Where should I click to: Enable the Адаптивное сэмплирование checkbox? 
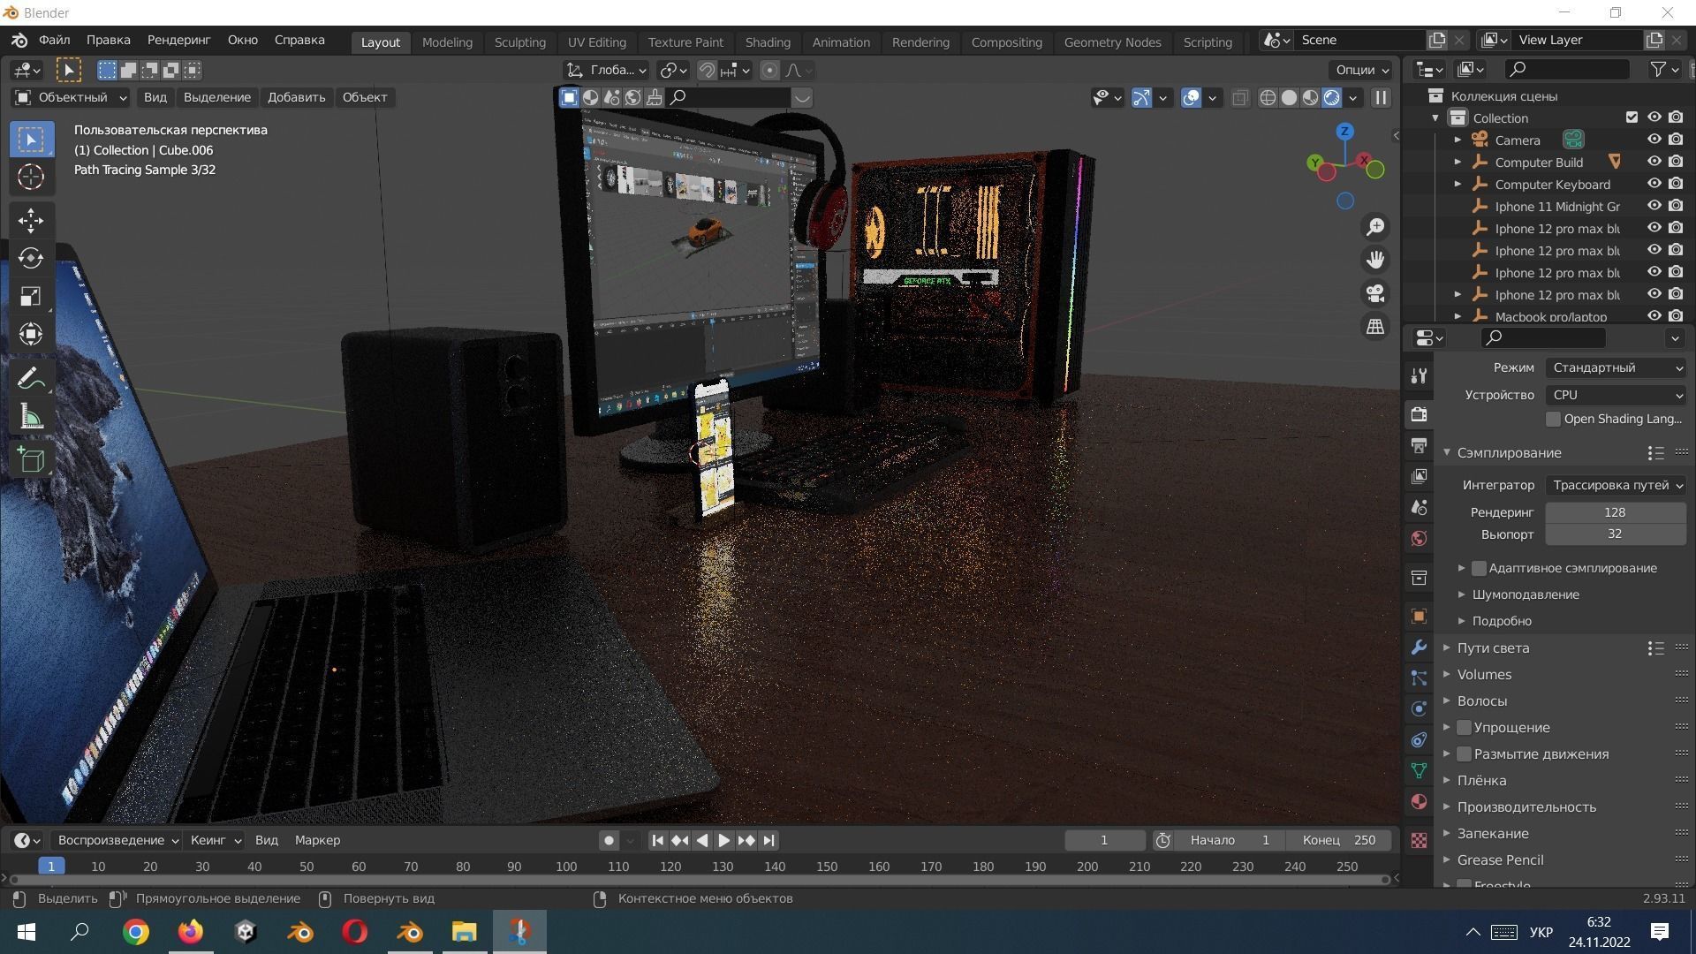coord(1479,568)
